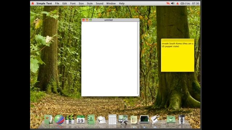Image resolution: width=232 pixels, height=130 pixels.
Task: Open the Size menu
Action: [x=81, y=3]
